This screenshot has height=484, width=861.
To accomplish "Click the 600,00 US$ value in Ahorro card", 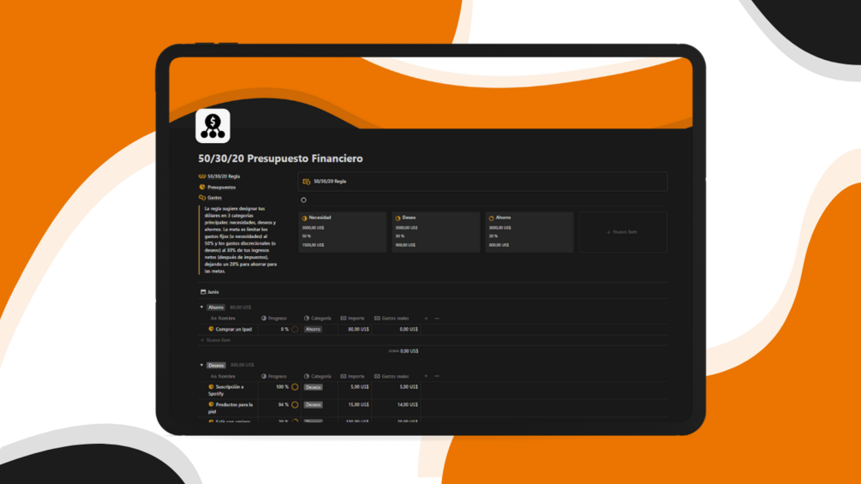I will coord(499,245).
